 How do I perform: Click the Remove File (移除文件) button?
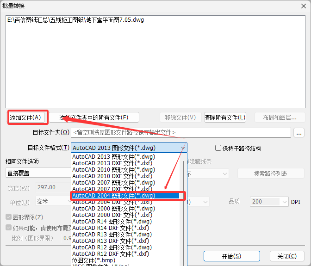tap(180, 118)
